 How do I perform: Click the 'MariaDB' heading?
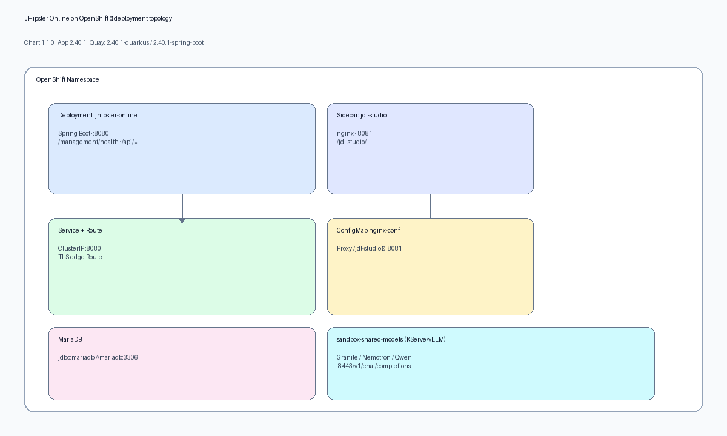[70, 339]
